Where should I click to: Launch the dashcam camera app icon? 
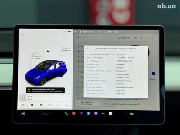[81, 114]
